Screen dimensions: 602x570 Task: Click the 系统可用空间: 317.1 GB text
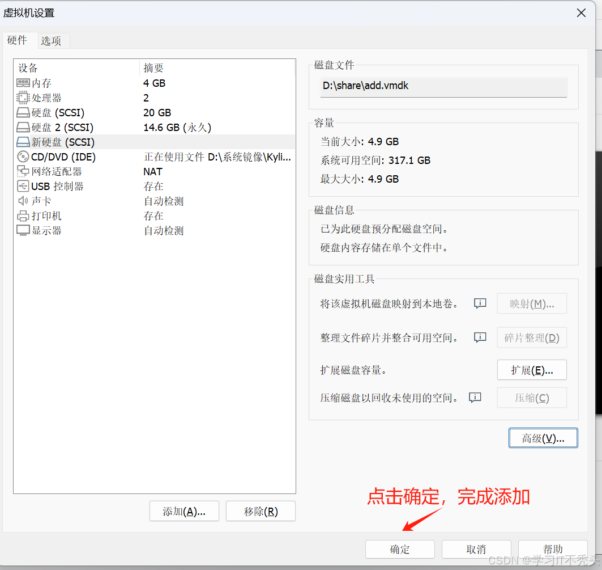[x=375, y=161]
